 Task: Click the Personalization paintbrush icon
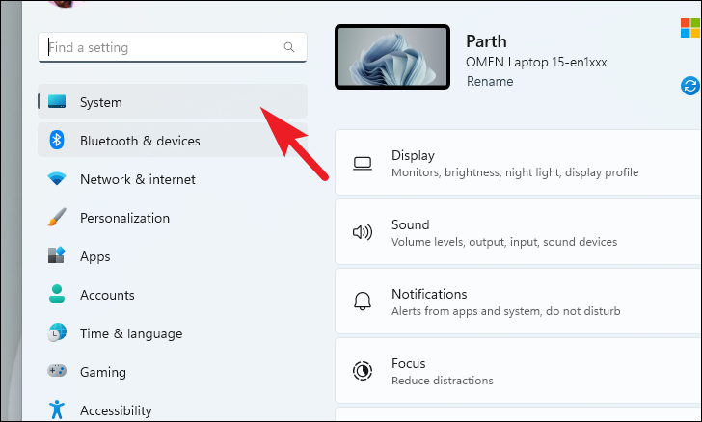point(57,218)
